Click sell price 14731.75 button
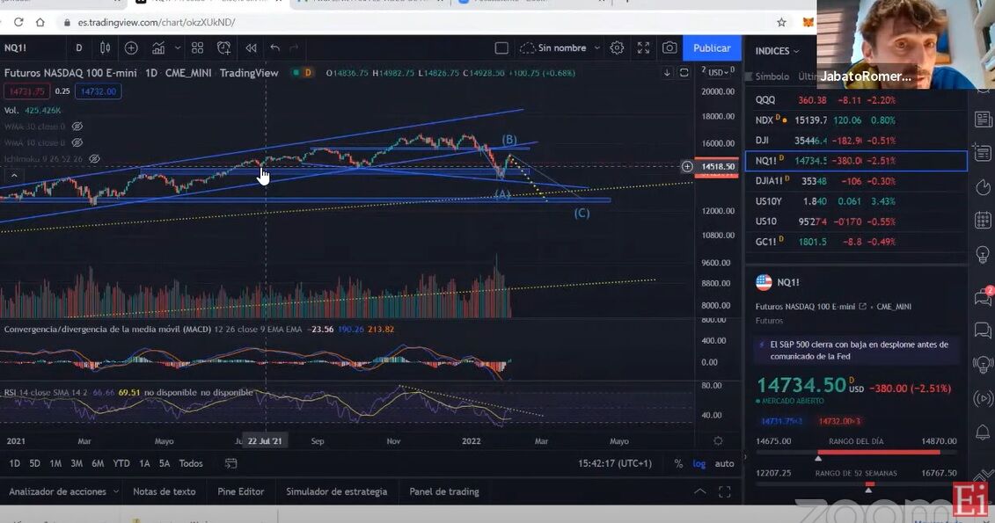Screen dimensions: 995x523 [x=26, y=91]
